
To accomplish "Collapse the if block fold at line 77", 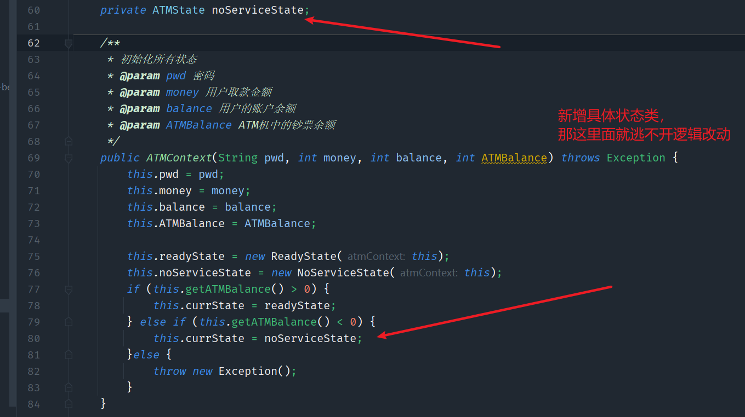I will pyautogui.click(x=69, y=289).
